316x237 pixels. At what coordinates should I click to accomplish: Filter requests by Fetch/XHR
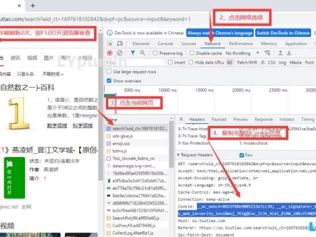247,63
